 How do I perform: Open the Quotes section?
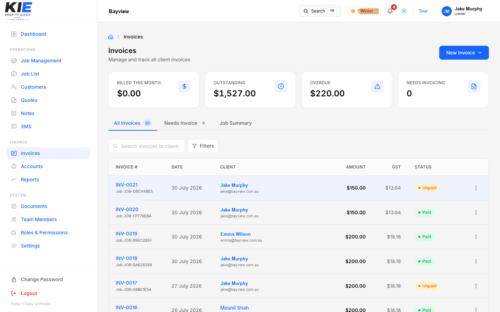click(48, 100)
